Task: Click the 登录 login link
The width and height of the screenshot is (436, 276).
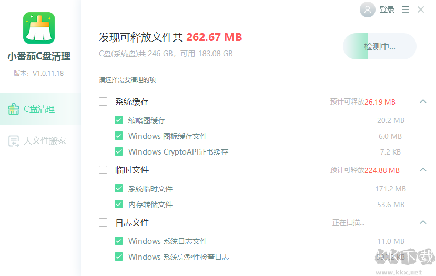Action: pyautogui.click(x=387, y=9)
